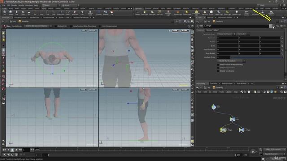
Task: Open the File menu
Action: [4, 5]
